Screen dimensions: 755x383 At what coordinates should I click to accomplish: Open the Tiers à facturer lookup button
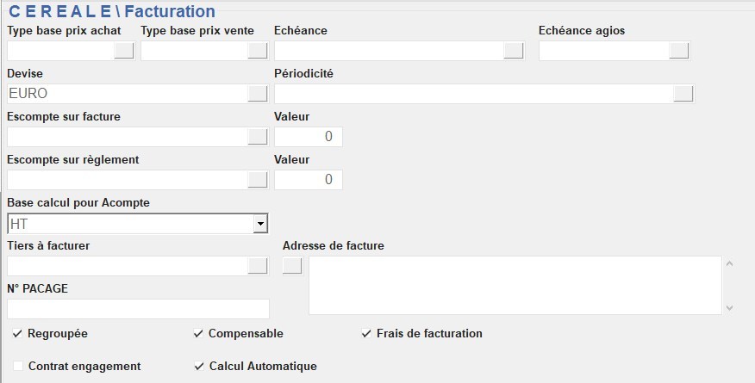click(x=257, y=266)
